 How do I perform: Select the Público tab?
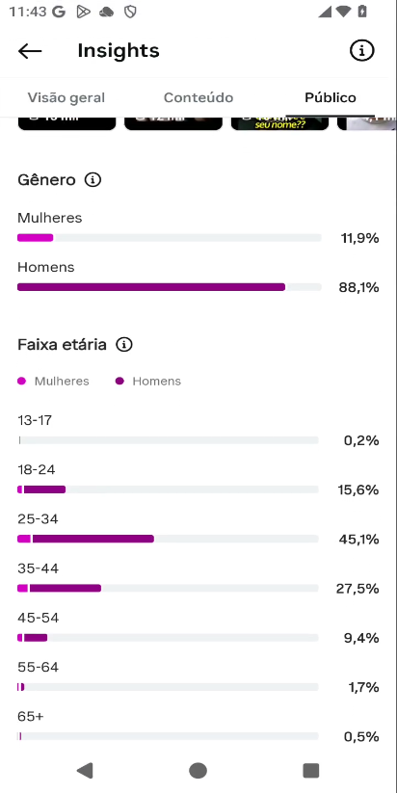(x=331, y=97)
